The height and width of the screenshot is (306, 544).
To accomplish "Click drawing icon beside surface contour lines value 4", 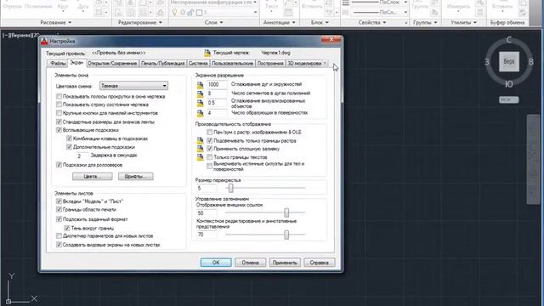I will (200, 113).
